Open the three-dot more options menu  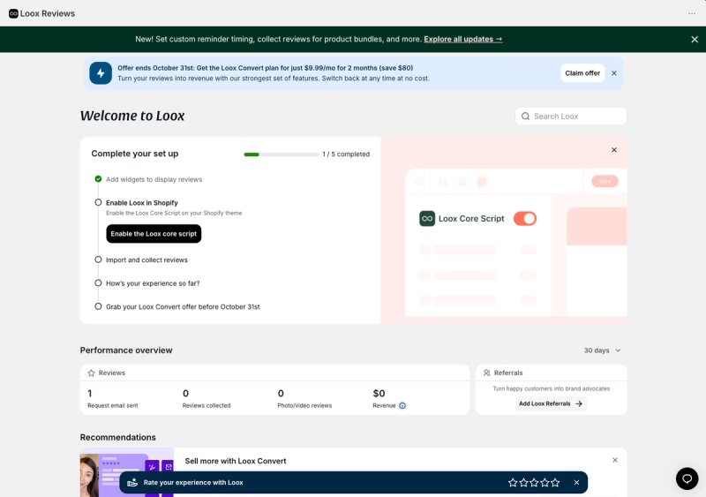click(x=692, y=13)
